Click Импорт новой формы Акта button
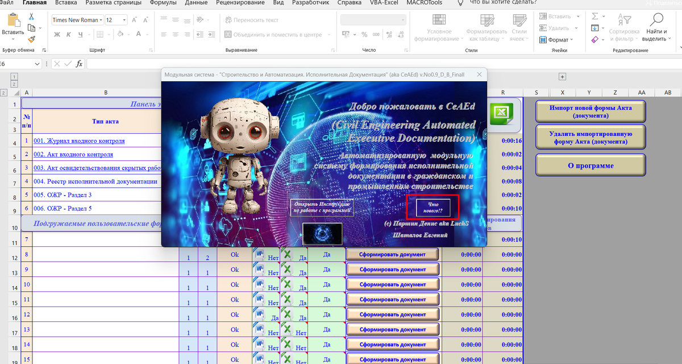The image size is (682, 364). click(x=590, y=111)
